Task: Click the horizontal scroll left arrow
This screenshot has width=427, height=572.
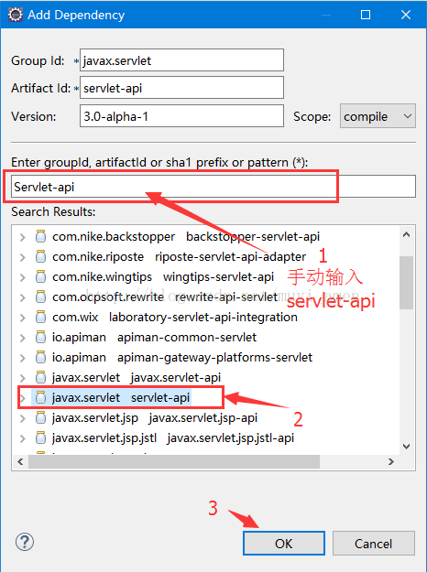Action: click(20, 462)
